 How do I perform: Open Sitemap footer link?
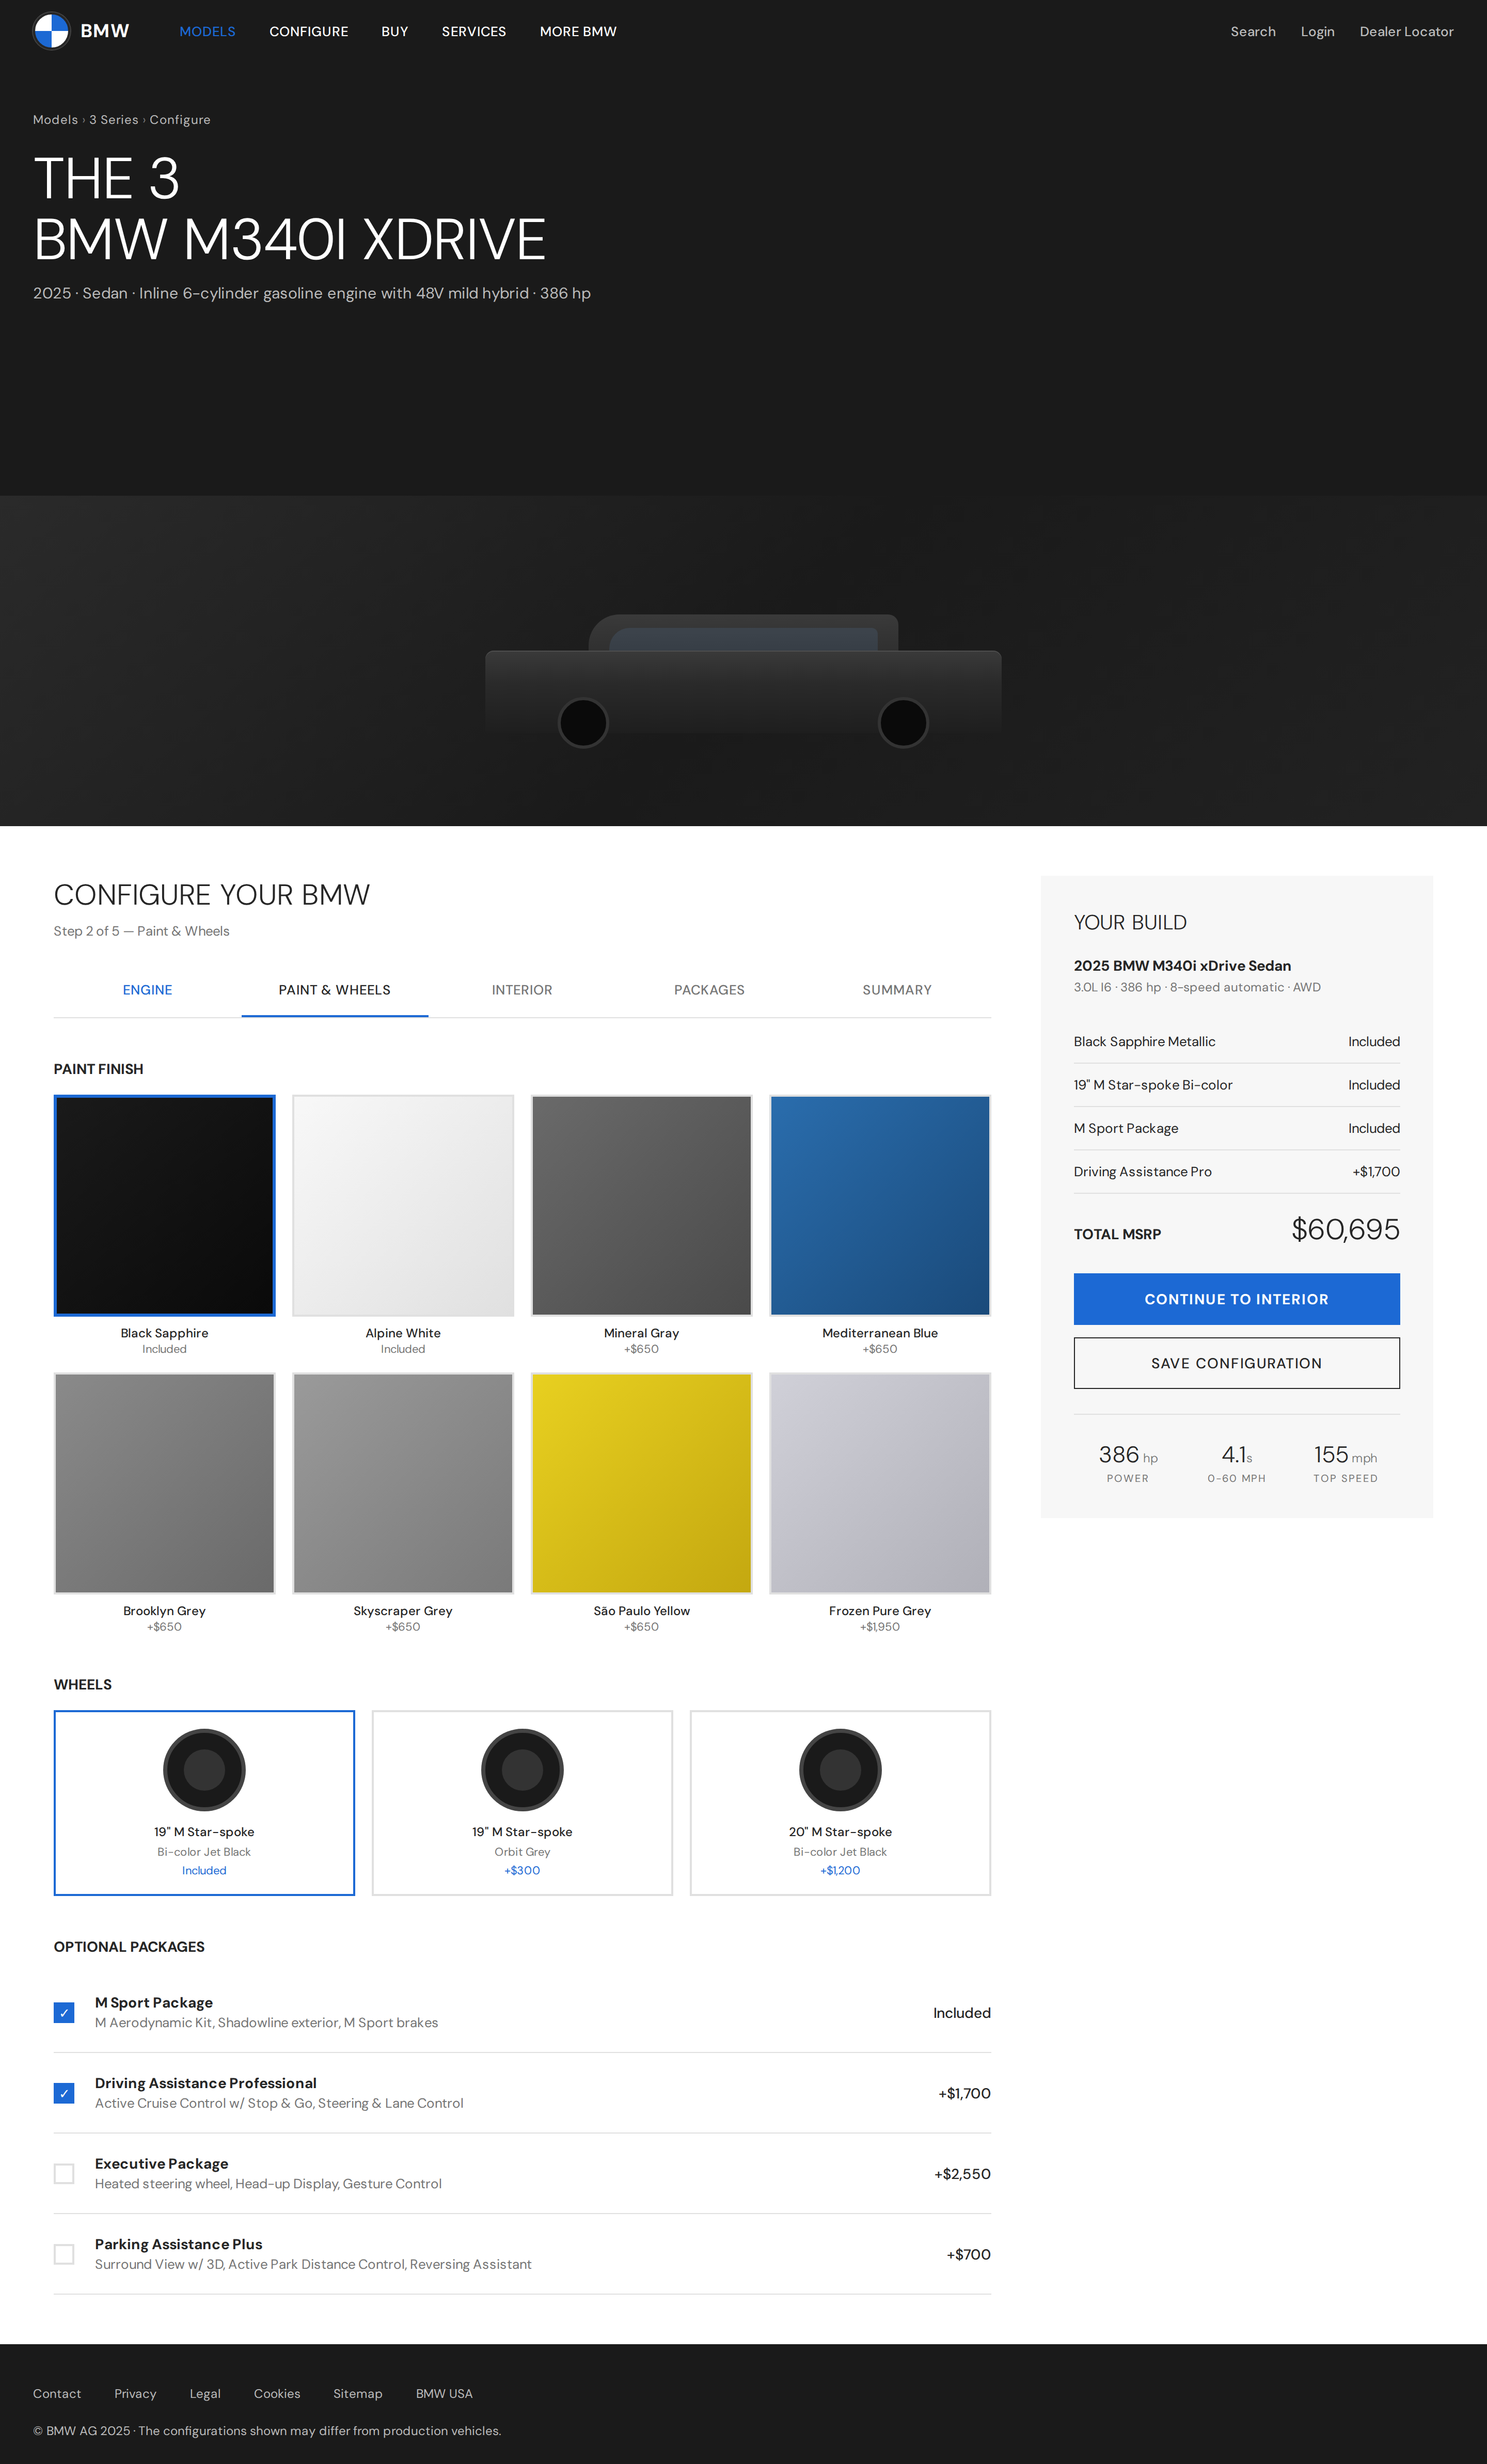[358, 2394]
